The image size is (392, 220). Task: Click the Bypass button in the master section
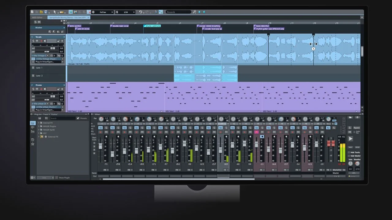click(357, 128)
